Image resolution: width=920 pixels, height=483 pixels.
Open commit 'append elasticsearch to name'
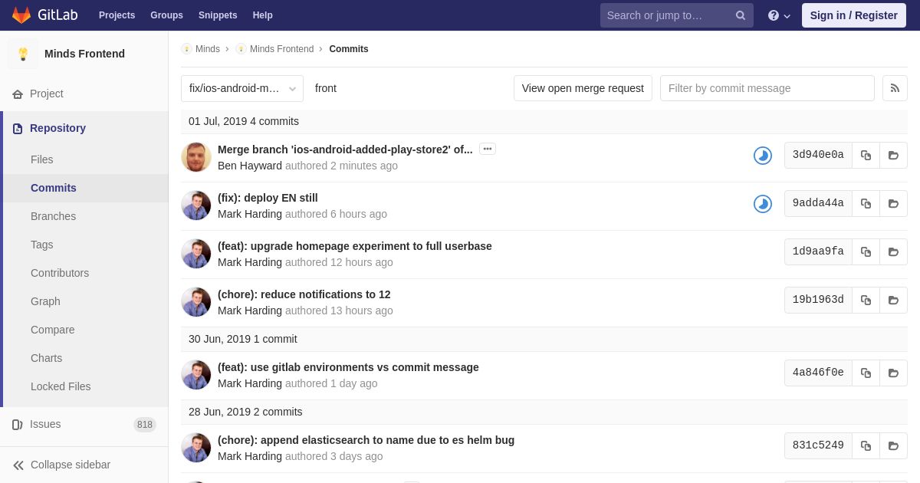[x=366, y=440]
